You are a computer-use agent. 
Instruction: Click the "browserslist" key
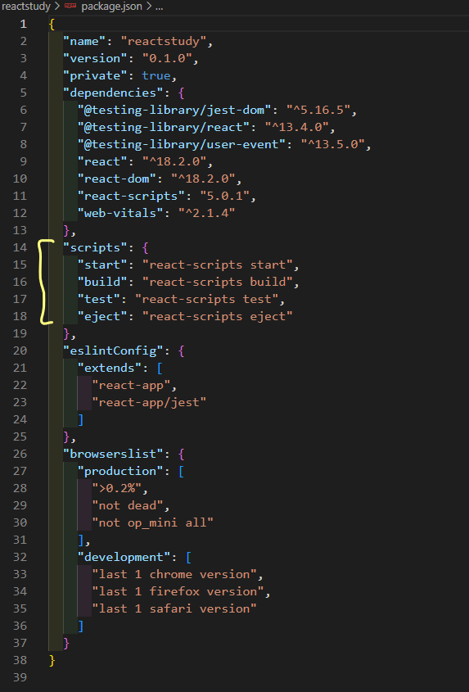coord(114,455)
